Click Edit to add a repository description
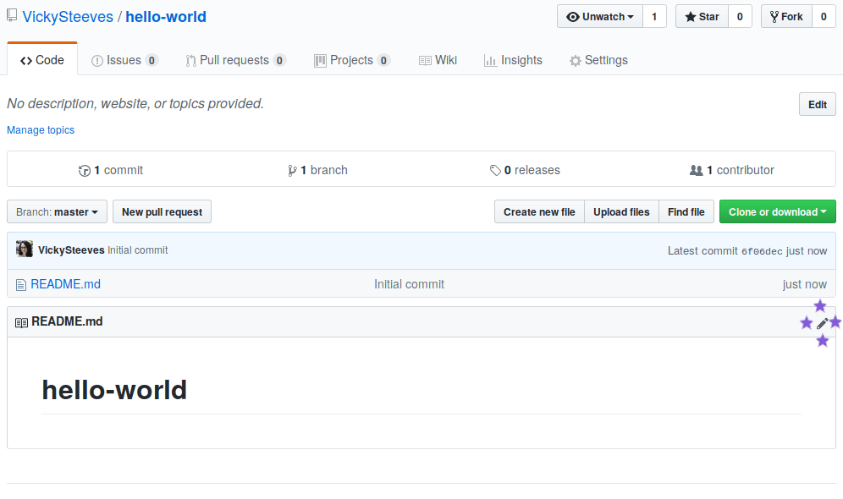This screenshot has height=499, width=843. pos(817,104)
